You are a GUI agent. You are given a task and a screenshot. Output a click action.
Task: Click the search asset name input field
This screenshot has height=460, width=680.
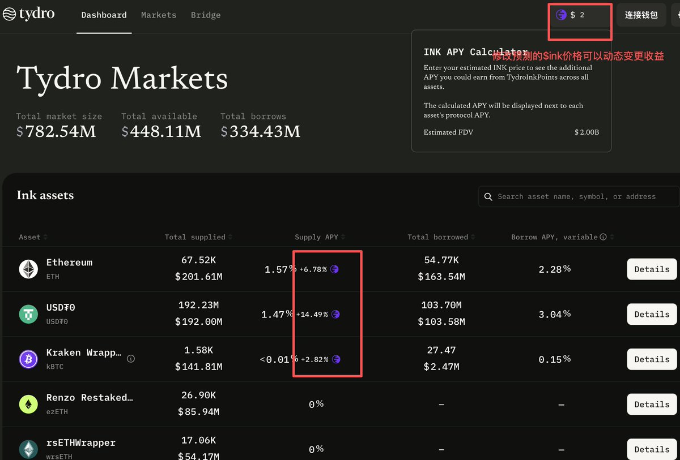click(579, 197)
